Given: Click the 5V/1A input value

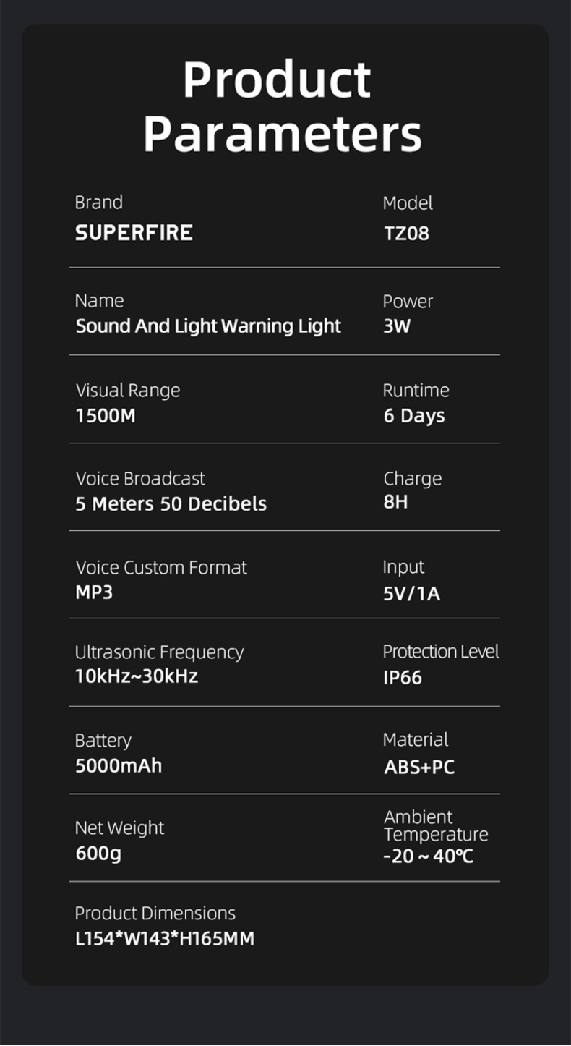Looking at the screenshot, I should coord(411,594).
